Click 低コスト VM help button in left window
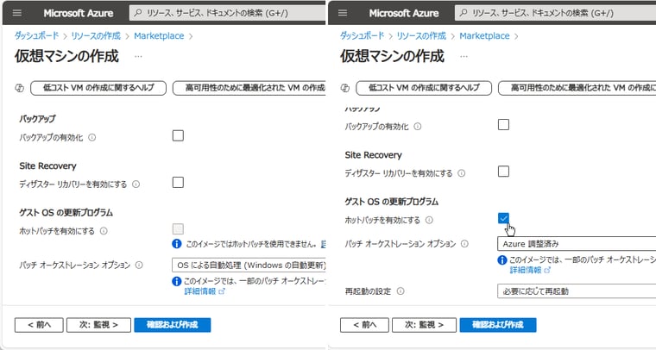The width and height of the screenshot is (656, 350). point(98,88)
